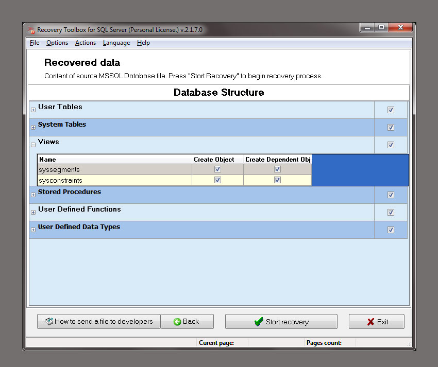Screen dimensions: 438x367
Task: Toggle Create Object for sysconstraints
Action: 217,180
